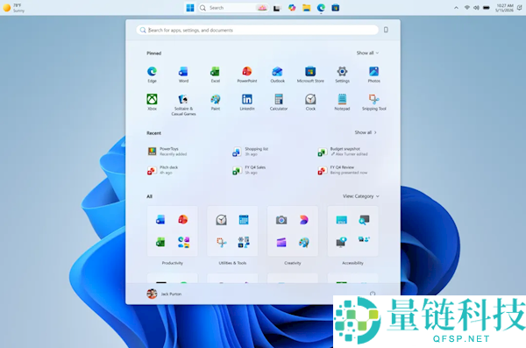The width and height of the screenshot is (526, 348).
Task: Open Excel in the Pinned section
Action: click(215, 75)
